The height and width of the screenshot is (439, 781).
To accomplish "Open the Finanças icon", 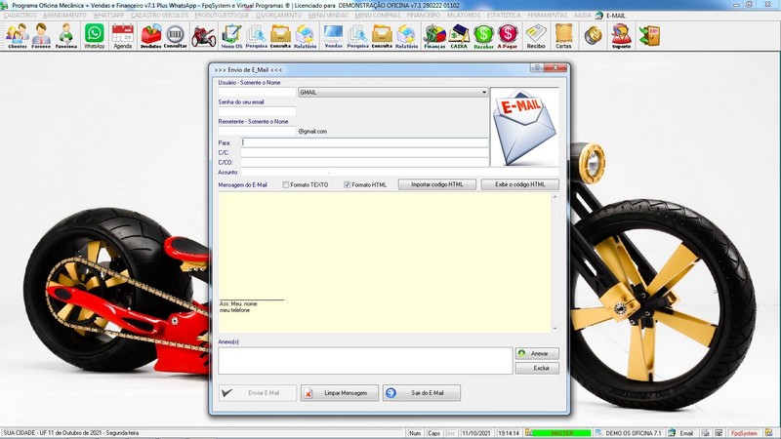I will pyautogui.click(x=434, y=36).
